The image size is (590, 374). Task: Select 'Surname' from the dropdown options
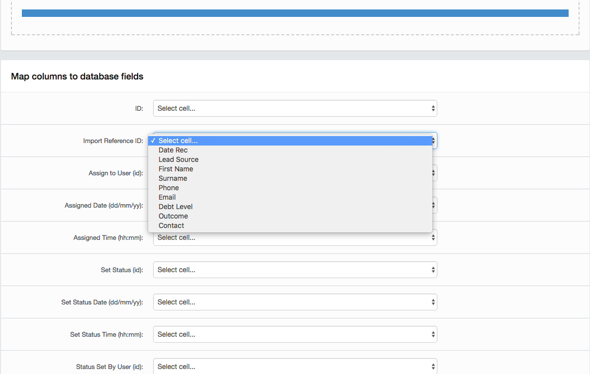(172, 178)
